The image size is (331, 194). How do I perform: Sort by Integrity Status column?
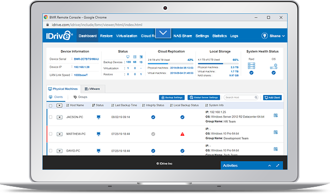coord(153,105)
